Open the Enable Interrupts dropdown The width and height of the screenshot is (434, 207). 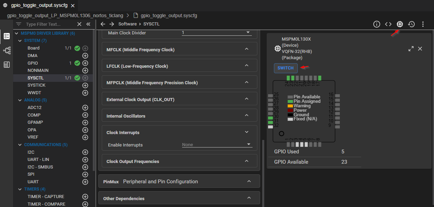[x=217, y=145]
